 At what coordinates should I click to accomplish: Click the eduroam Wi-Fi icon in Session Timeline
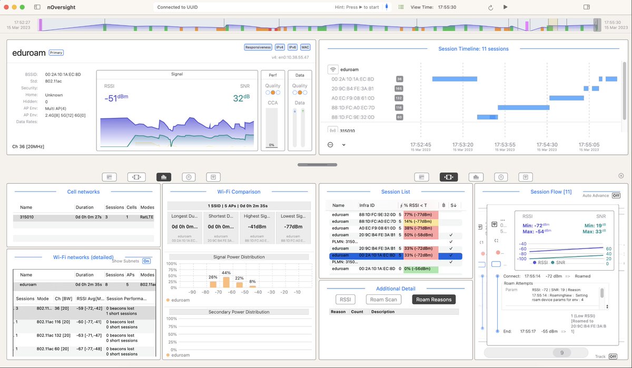(x=332, y=69)
